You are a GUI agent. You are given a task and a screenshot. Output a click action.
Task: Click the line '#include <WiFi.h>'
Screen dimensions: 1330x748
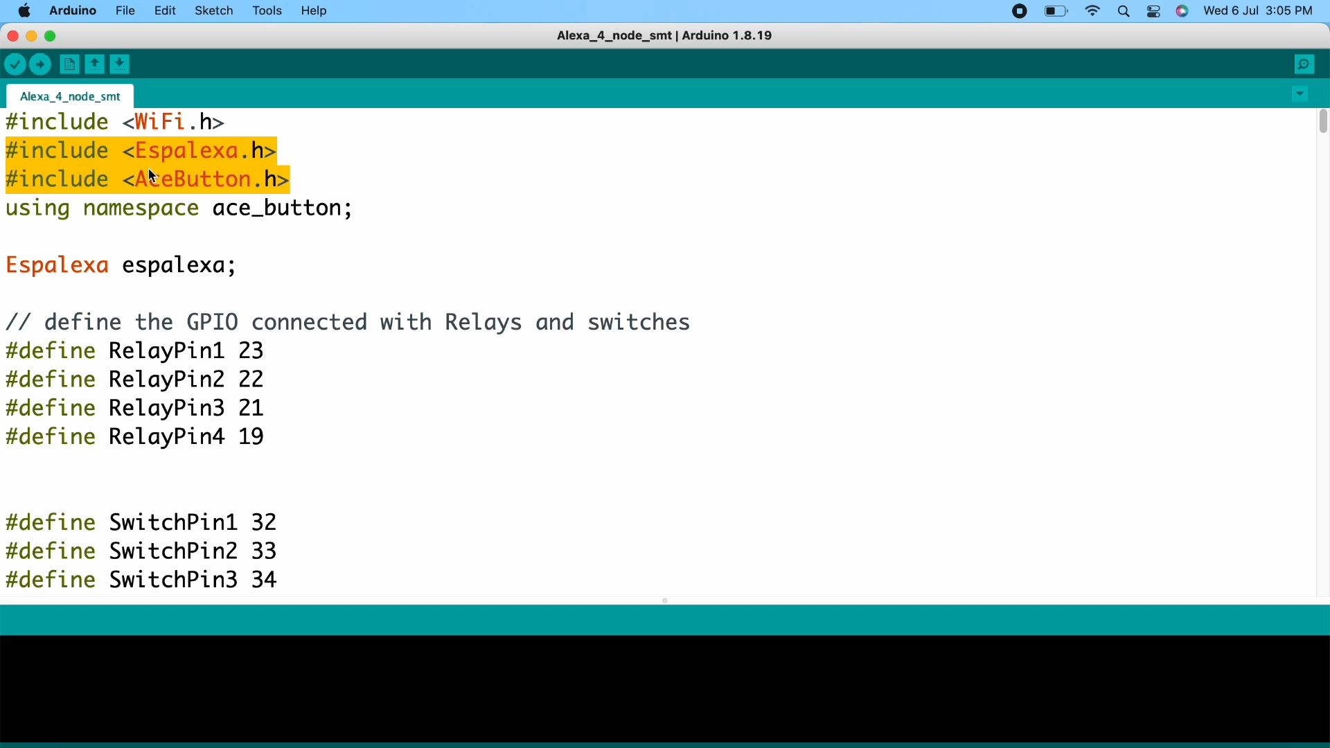click(x=116, y=123)
